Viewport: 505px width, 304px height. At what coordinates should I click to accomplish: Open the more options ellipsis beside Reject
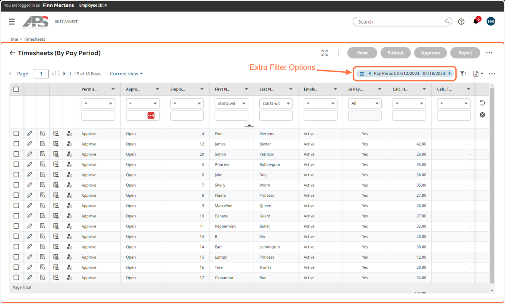489,53
